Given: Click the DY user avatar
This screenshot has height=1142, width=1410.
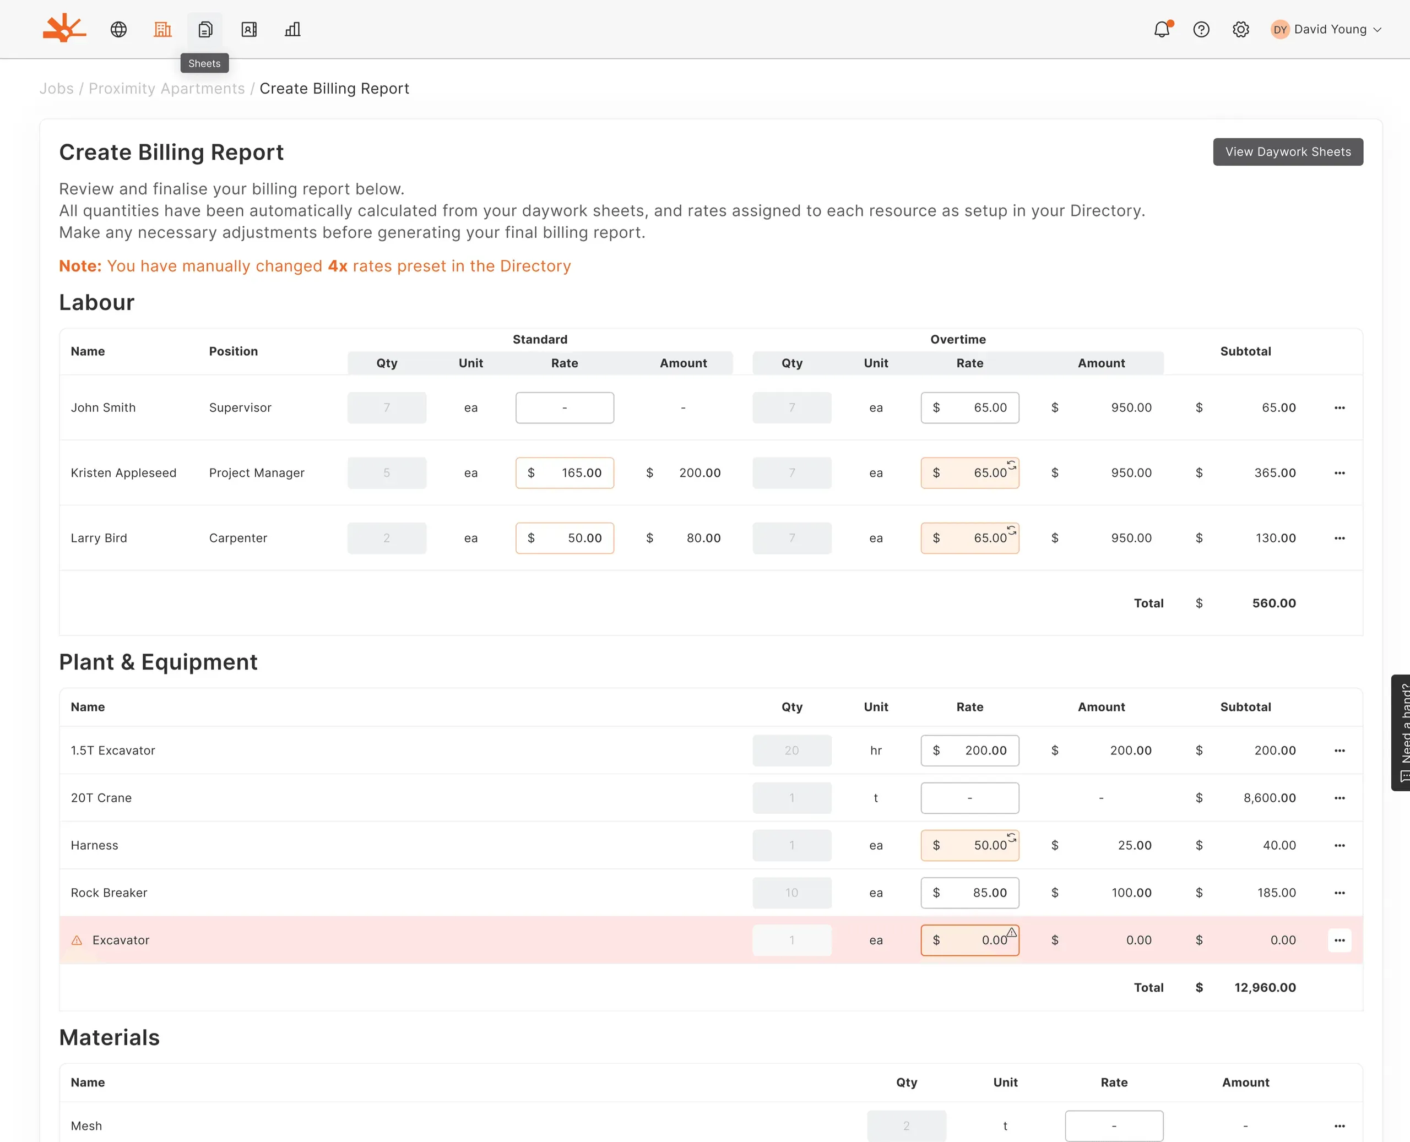Looking at the screenshot, I should tap(1279, 29).
